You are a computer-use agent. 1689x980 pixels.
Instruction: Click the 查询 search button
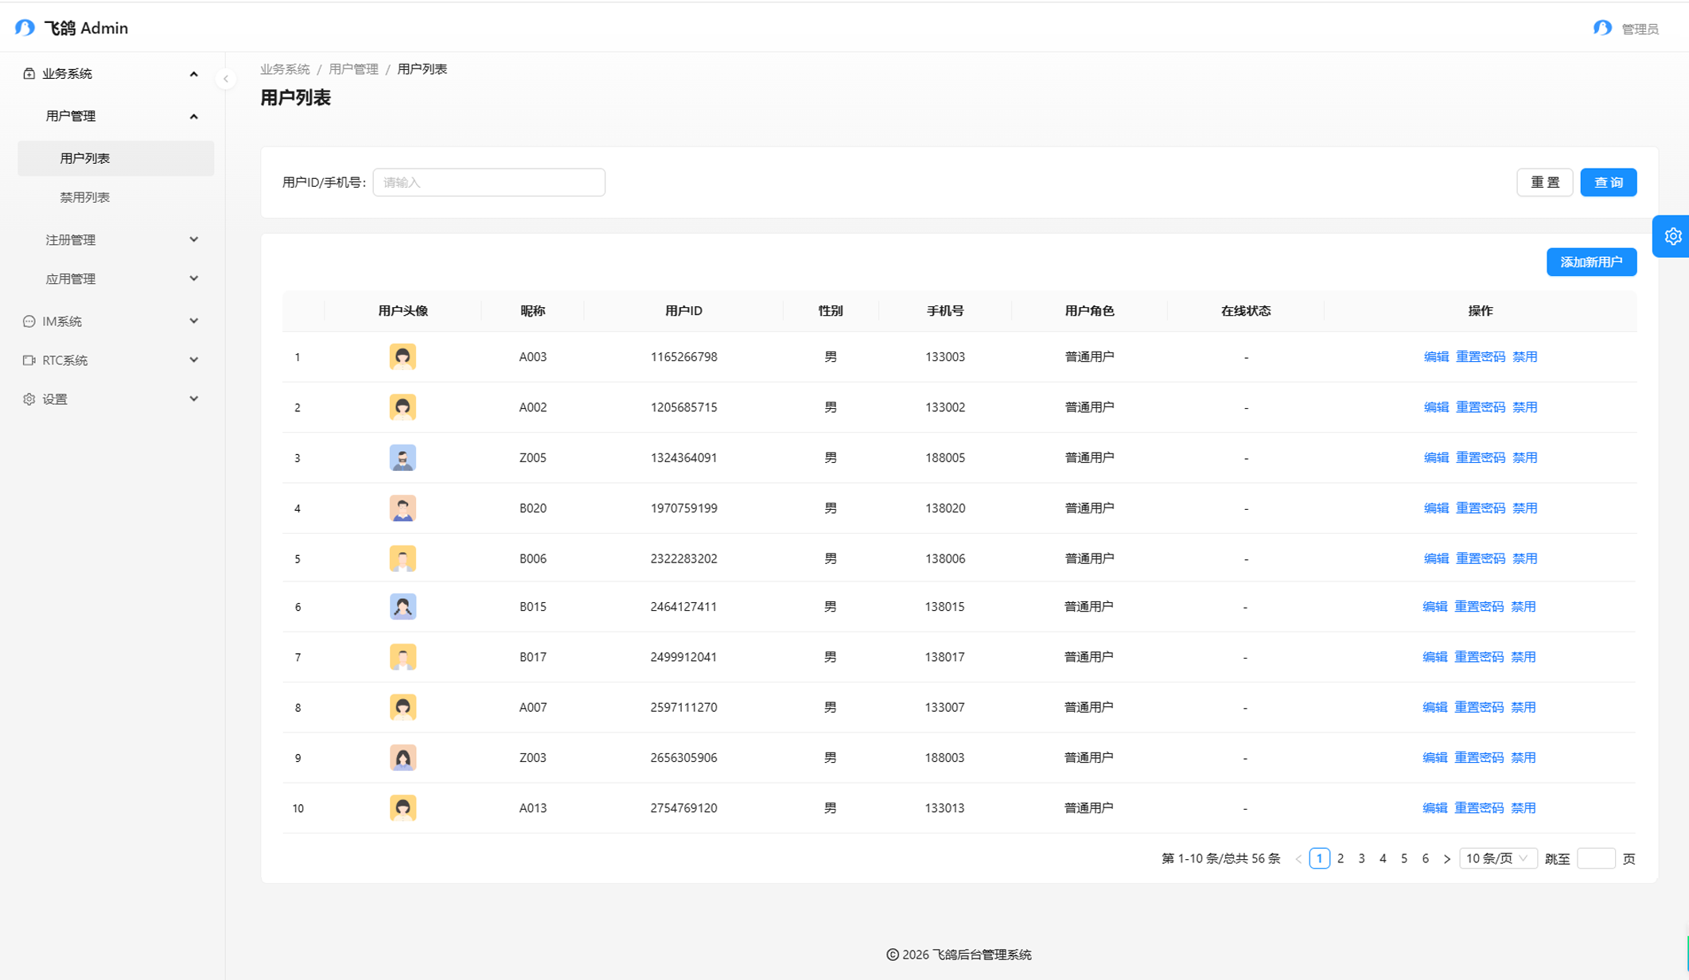tap(1608, 182)
